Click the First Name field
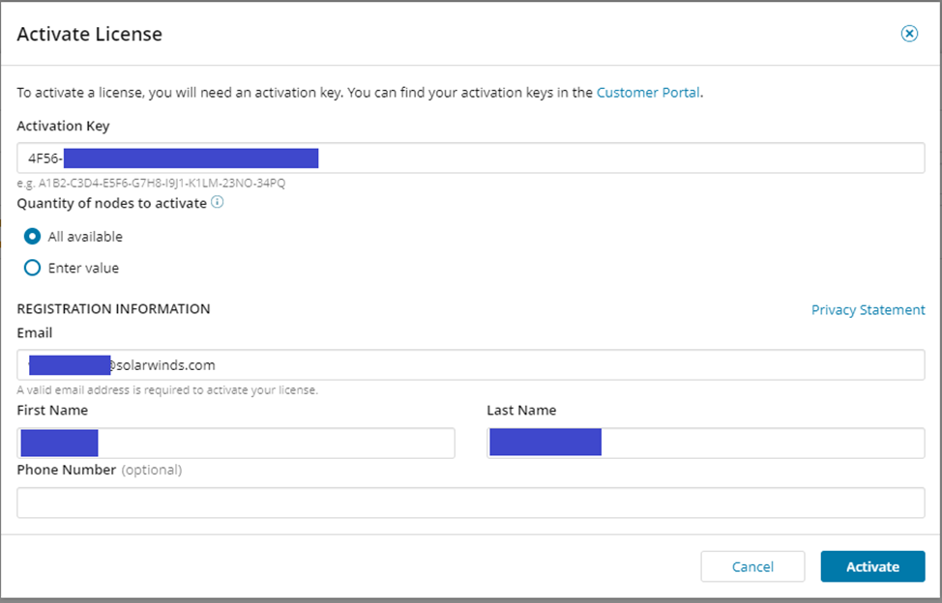 (290, 443)
